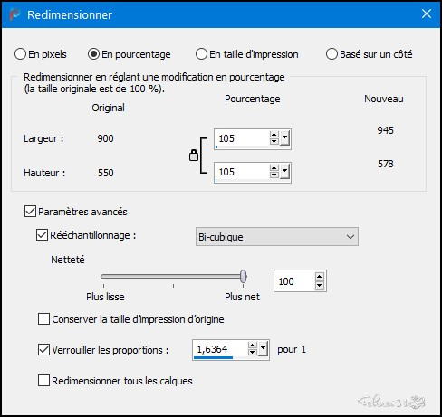Viewport: 442px width, 417px height.
Task: Click the PaintShop Pro icon in title bar
Action: (x=14, y=14)
